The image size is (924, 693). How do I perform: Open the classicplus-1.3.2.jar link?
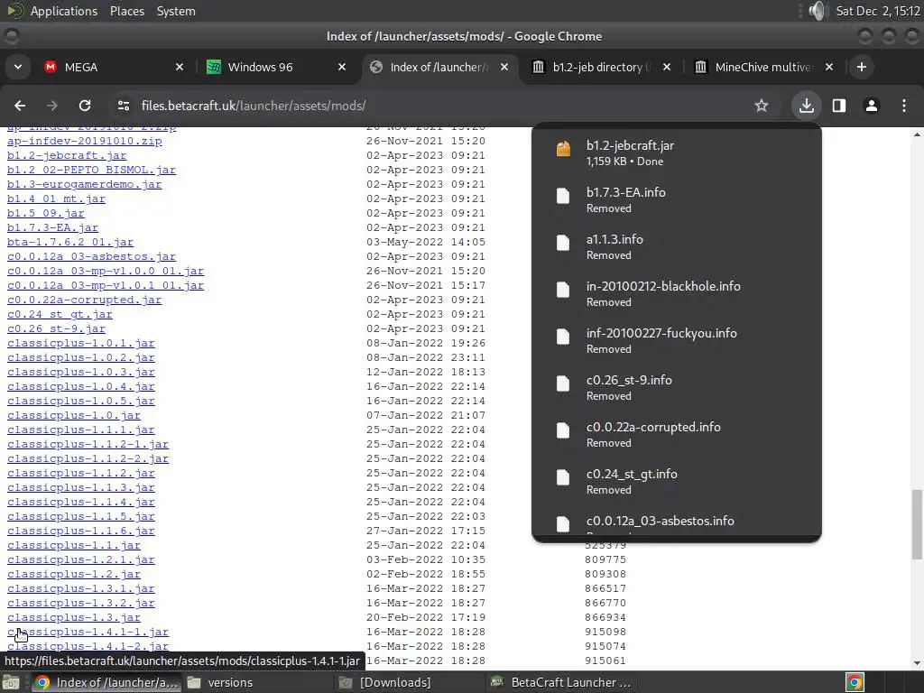point(80,603)
